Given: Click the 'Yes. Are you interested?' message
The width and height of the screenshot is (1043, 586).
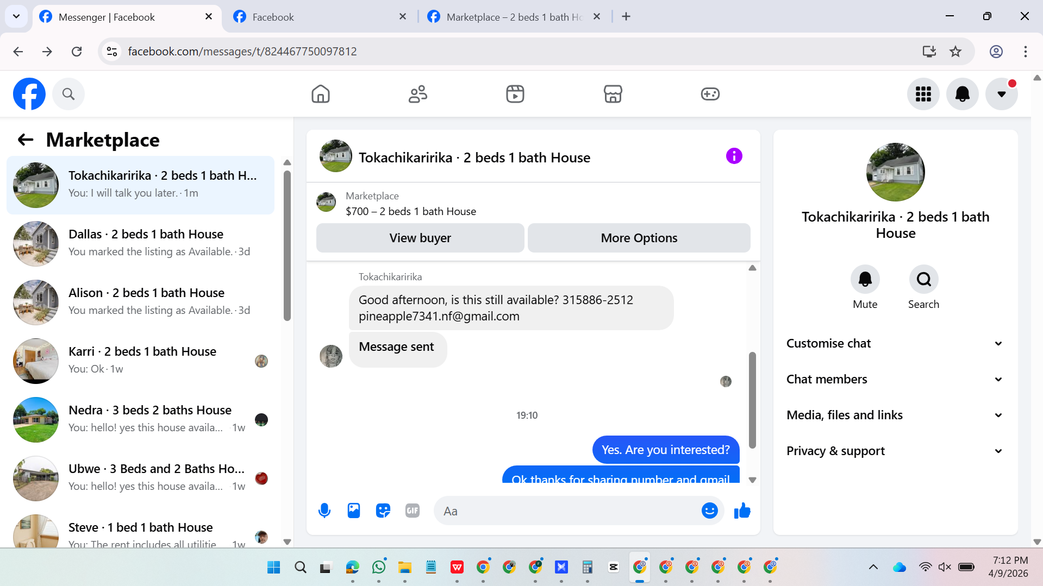Looking at the screenshot, I should click(x=665, y=450).
